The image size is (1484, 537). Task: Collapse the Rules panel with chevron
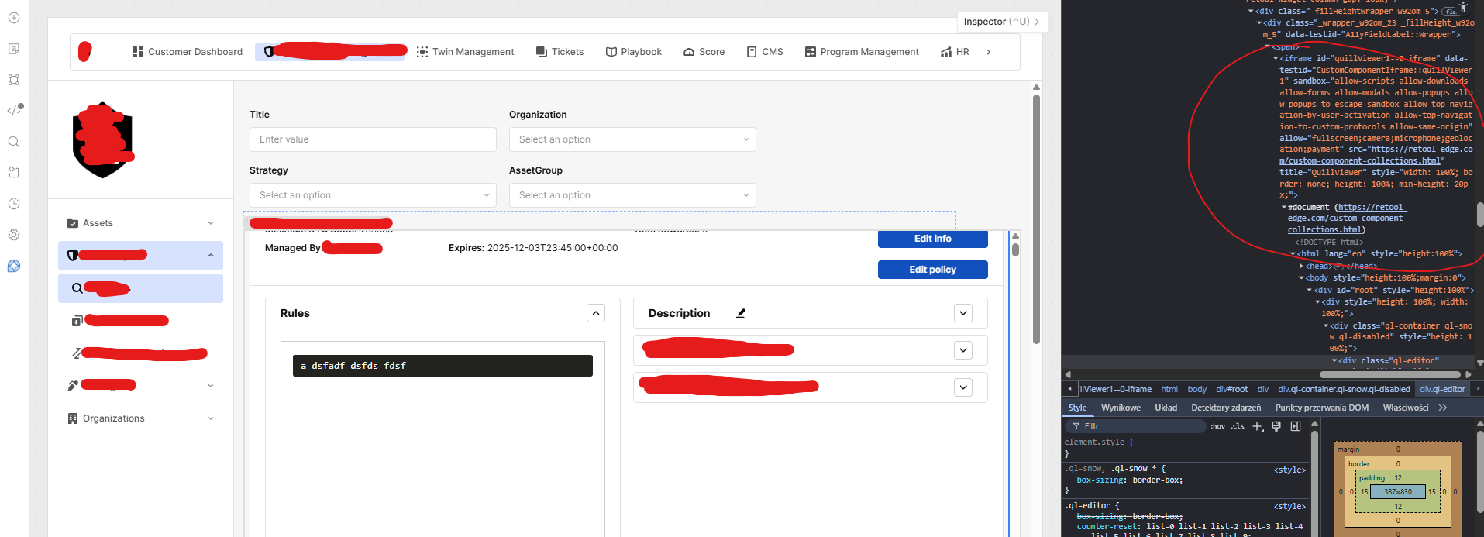[596, 313]
